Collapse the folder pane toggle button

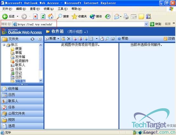(40, 39)
